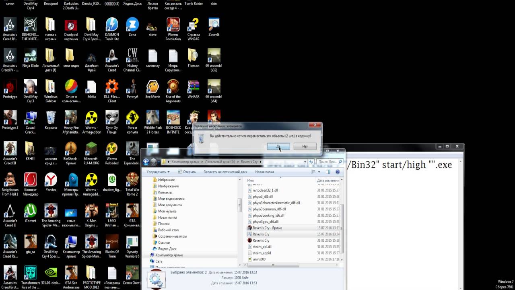The height and width of the screenshot is (290, 515).
Task: Select the iTorrent desktop icon
Action: (30, 213)
